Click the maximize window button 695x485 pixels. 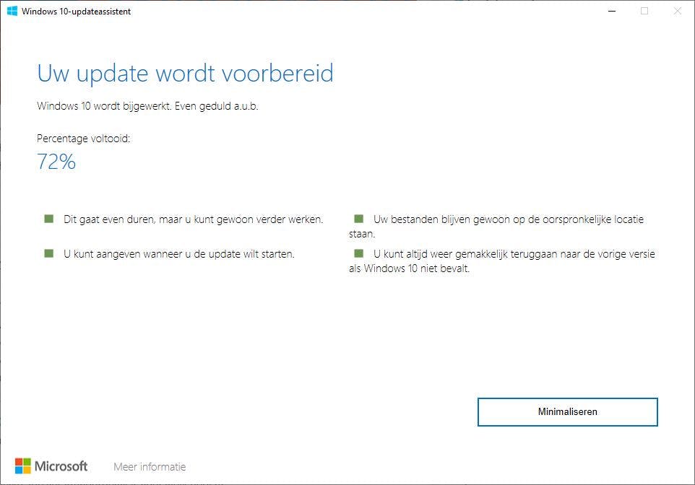pyautogui.click(x=644, y=11)
